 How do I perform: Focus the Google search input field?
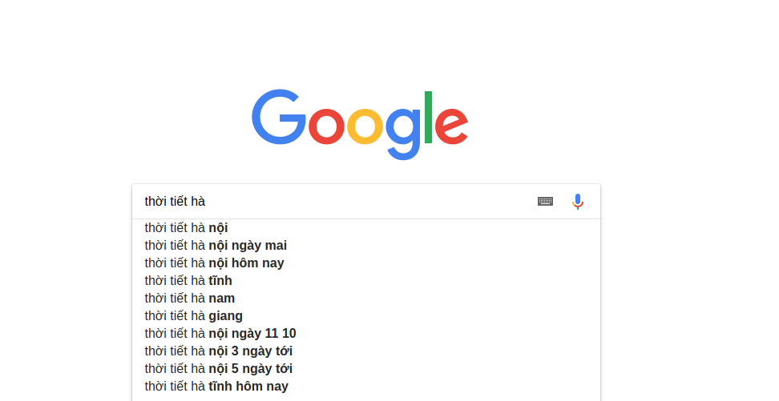(x=361, y=202)
